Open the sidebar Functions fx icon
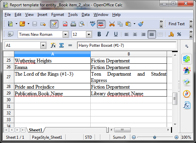 (x=187, y=105)
